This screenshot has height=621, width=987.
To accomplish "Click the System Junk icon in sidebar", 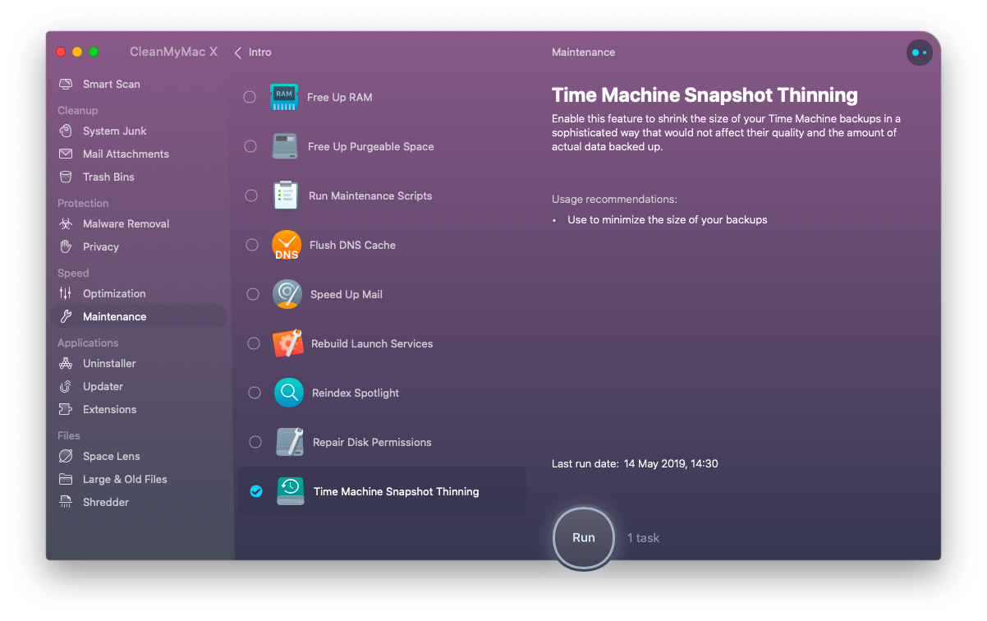I will [x=66, y=131].
